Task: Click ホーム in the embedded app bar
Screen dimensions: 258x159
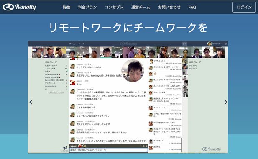Action: coord(72,44)
